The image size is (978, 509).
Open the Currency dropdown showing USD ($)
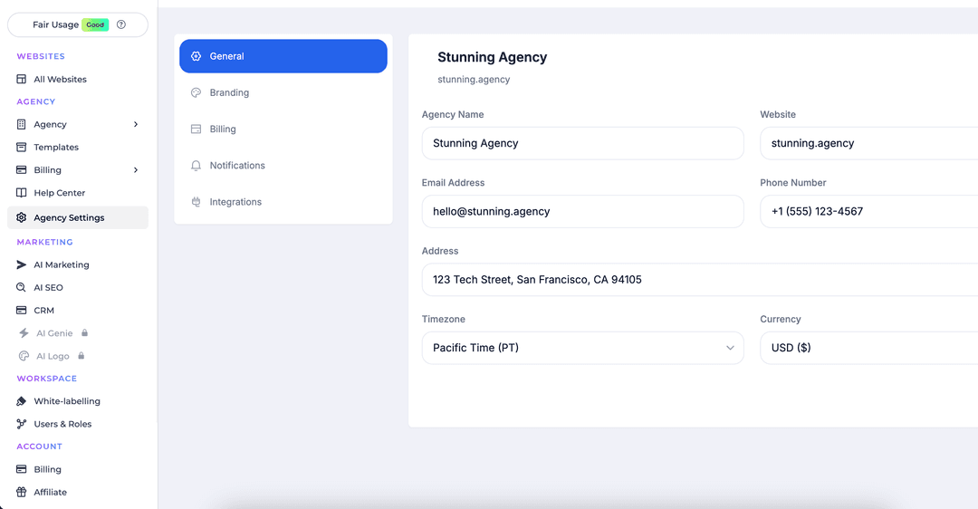(x=868, y=348)
